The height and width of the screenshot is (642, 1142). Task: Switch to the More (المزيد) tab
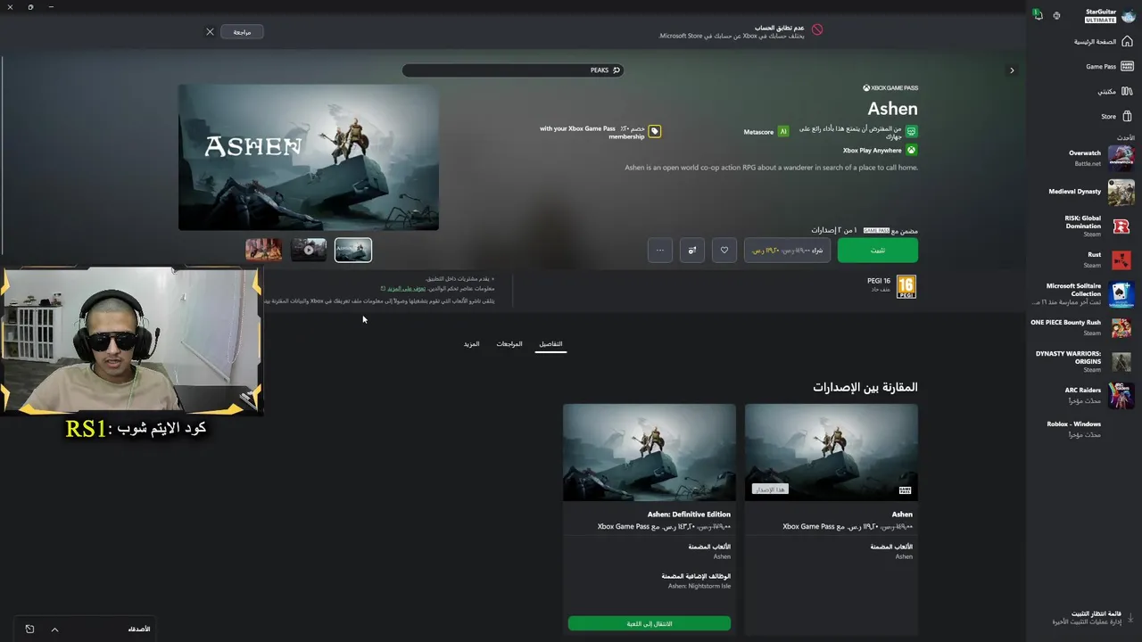[472, 344]
